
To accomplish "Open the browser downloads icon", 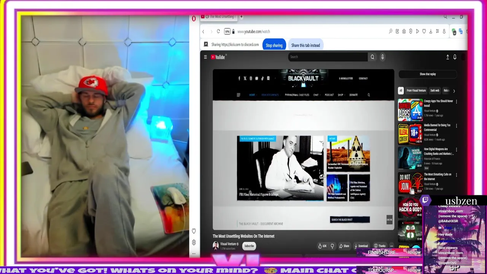I will tap(431, 32).
